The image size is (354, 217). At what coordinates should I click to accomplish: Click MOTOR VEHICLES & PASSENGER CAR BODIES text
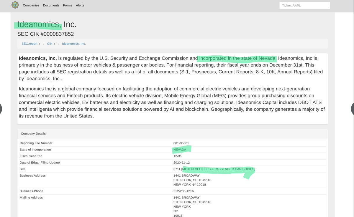click(x=218, y=169)
